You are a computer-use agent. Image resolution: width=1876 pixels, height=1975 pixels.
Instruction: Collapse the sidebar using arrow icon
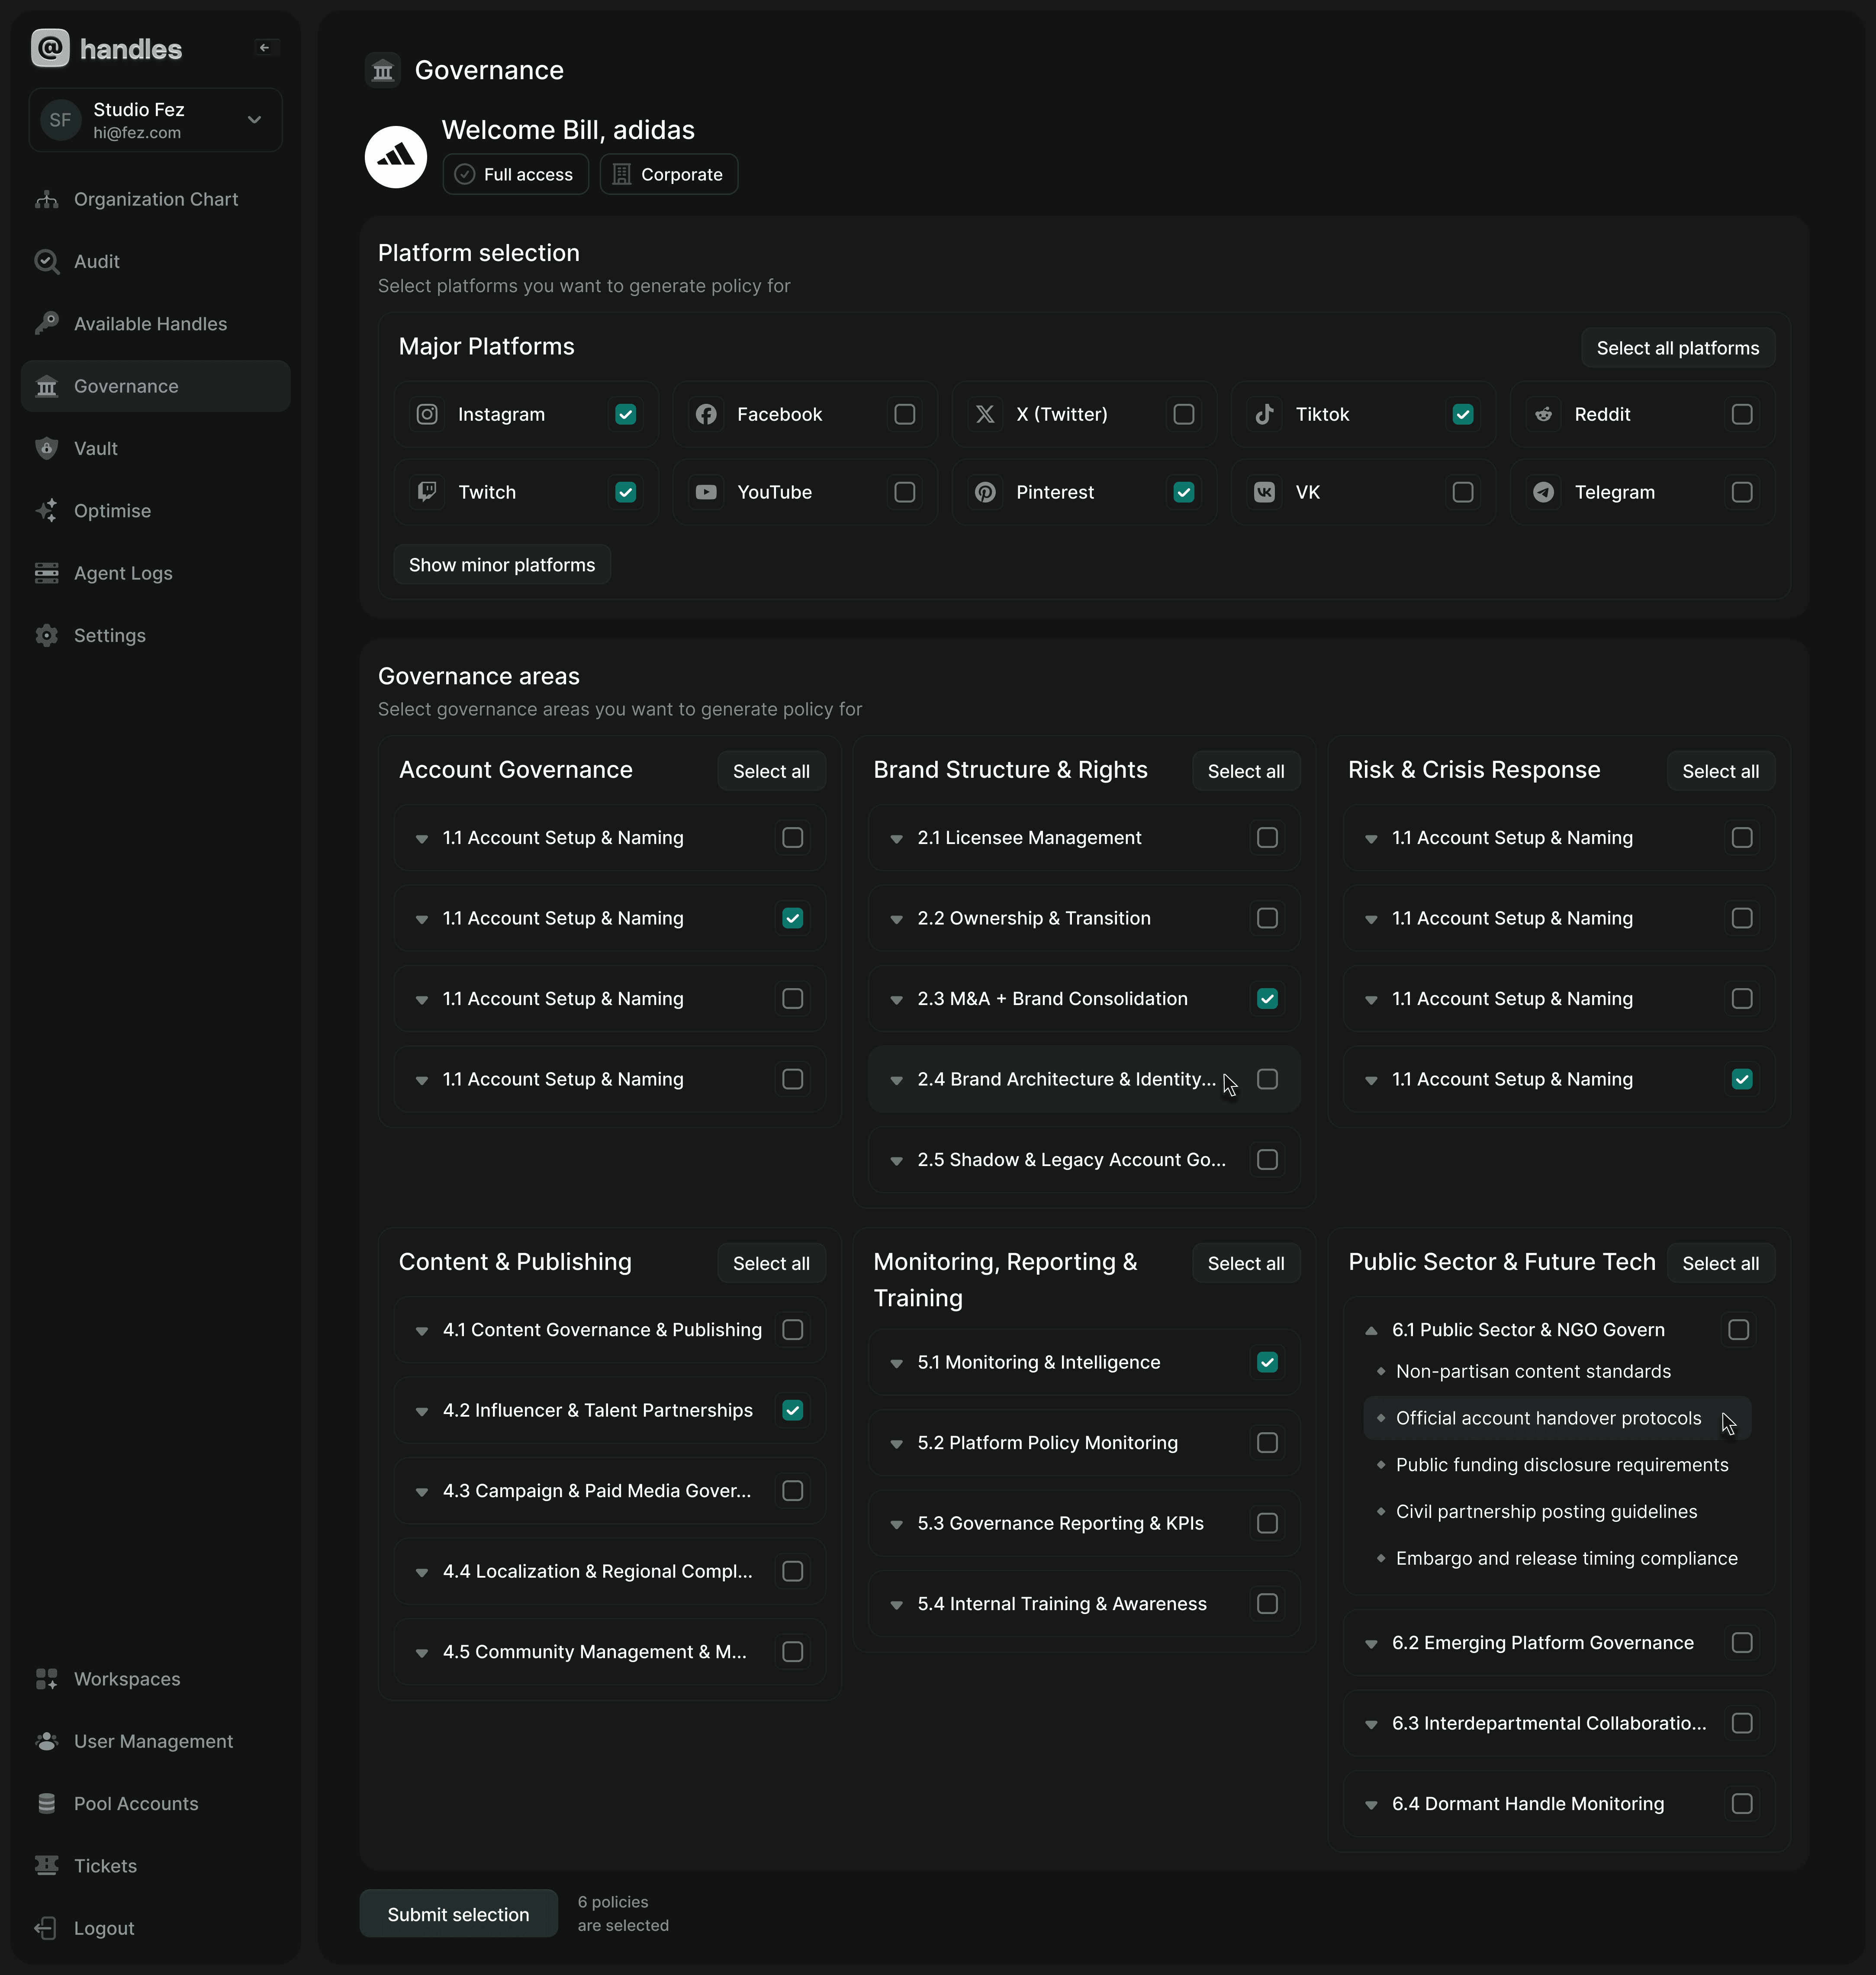(x=264, y=48)
